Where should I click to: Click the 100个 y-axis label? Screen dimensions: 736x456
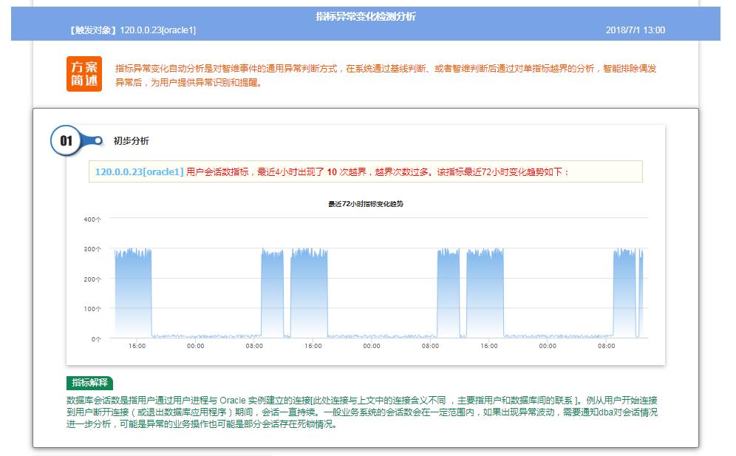point(93,309)
